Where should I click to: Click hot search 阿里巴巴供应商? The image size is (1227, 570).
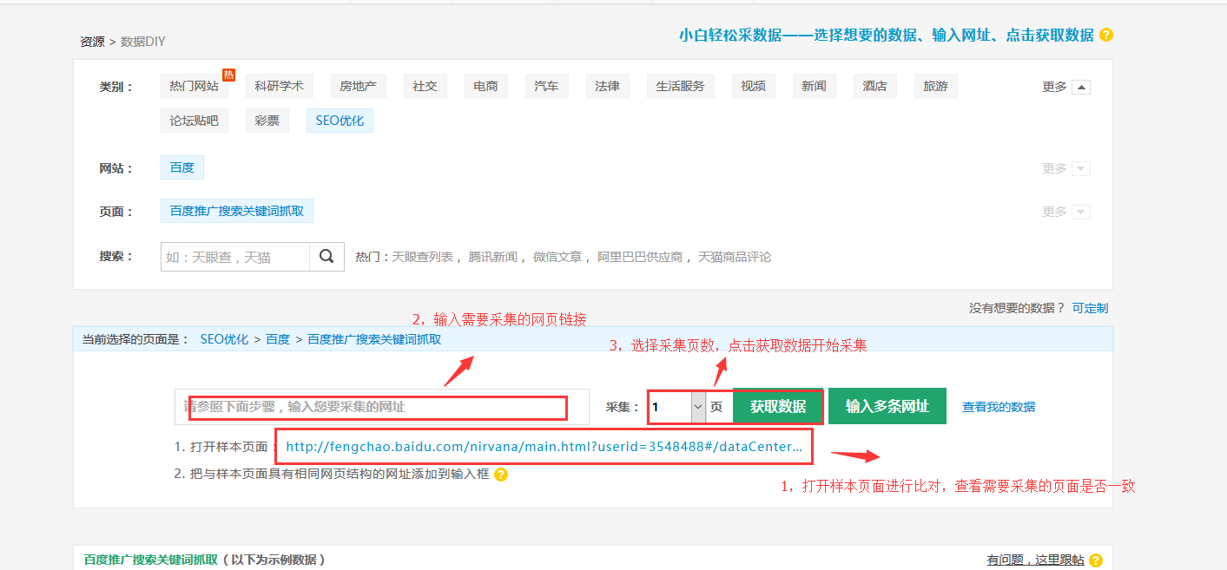coord(640,258)
